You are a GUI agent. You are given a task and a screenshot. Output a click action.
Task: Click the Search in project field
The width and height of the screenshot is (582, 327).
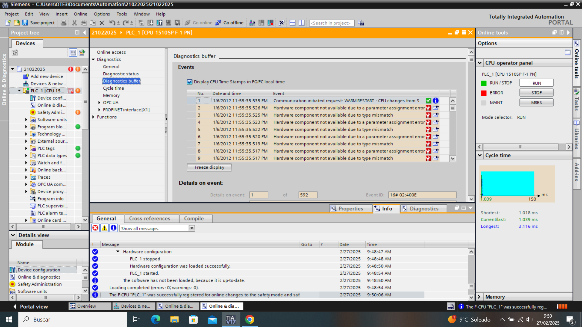coord(331,23)
